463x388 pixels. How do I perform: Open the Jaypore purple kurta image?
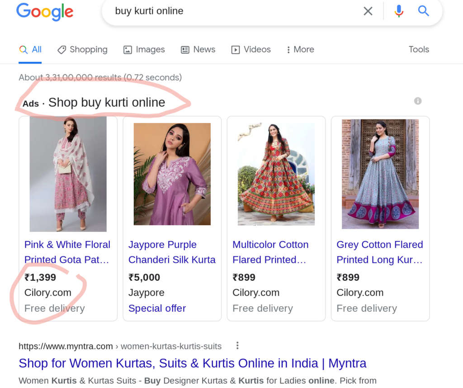[x=172, y=174]
